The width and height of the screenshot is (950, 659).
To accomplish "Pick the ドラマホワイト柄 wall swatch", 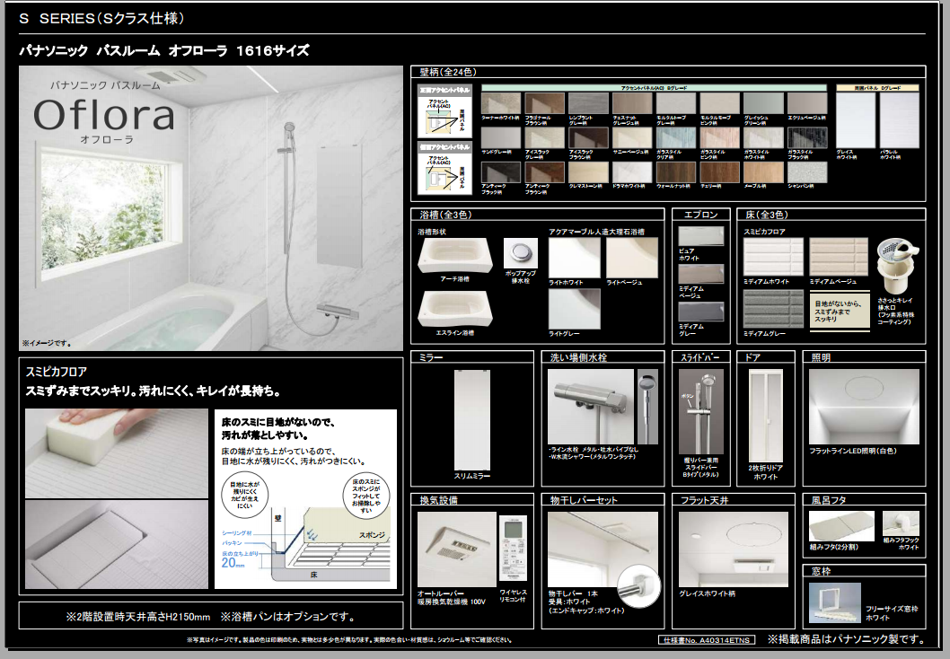I will (632, 172).
